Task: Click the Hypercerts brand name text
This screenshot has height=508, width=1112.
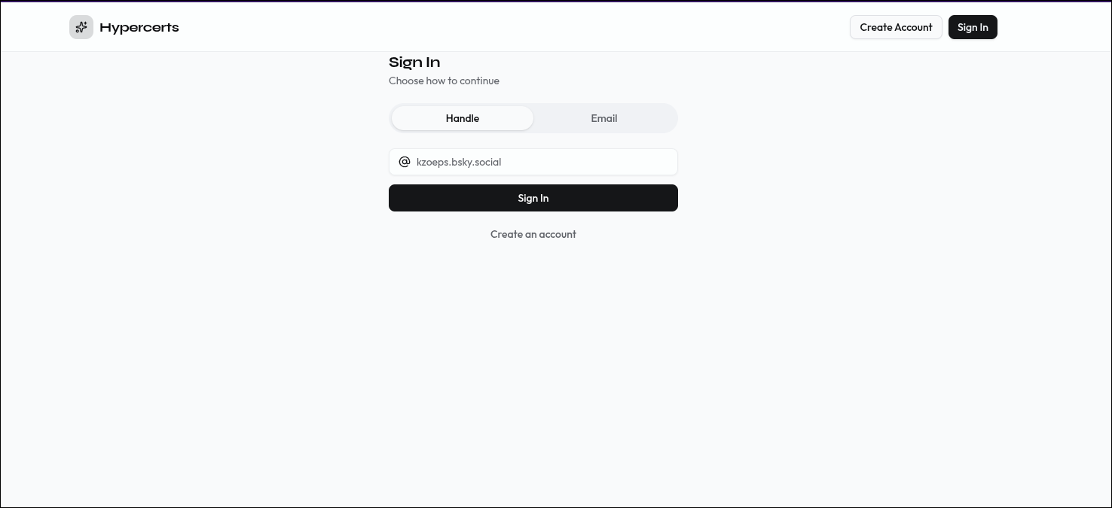Action: tap(139, 28)
